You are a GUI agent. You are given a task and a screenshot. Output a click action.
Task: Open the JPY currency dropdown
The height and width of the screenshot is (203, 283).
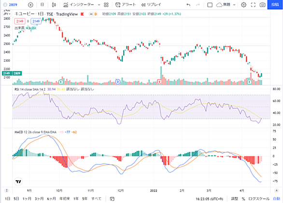click(x=7, y=14)
